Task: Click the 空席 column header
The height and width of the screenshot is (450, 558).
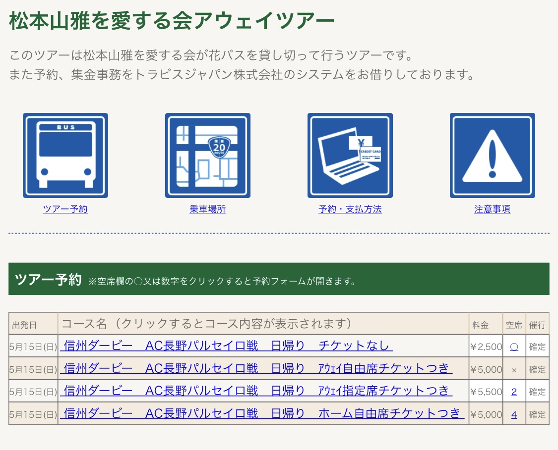Action: (x=514, y=324)
